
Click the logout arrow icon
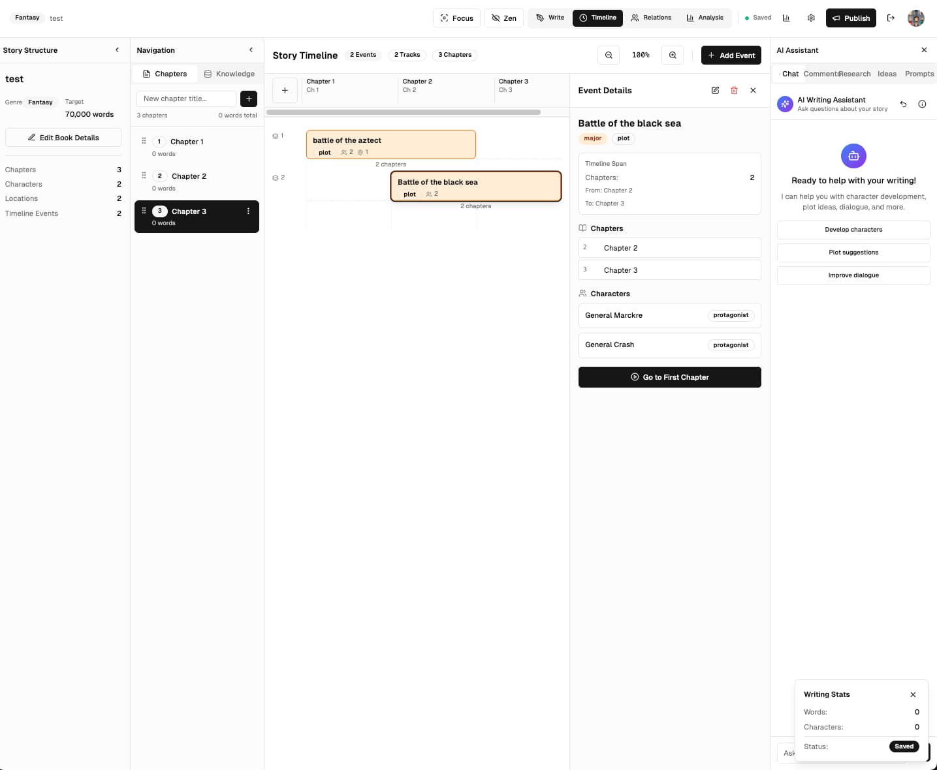click(x=891, y=18)
